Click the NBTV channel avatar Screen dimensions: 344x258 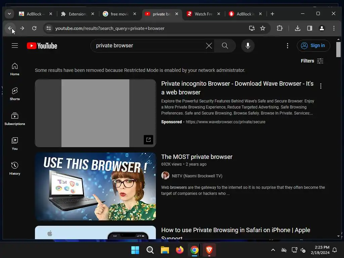(165, 175)
